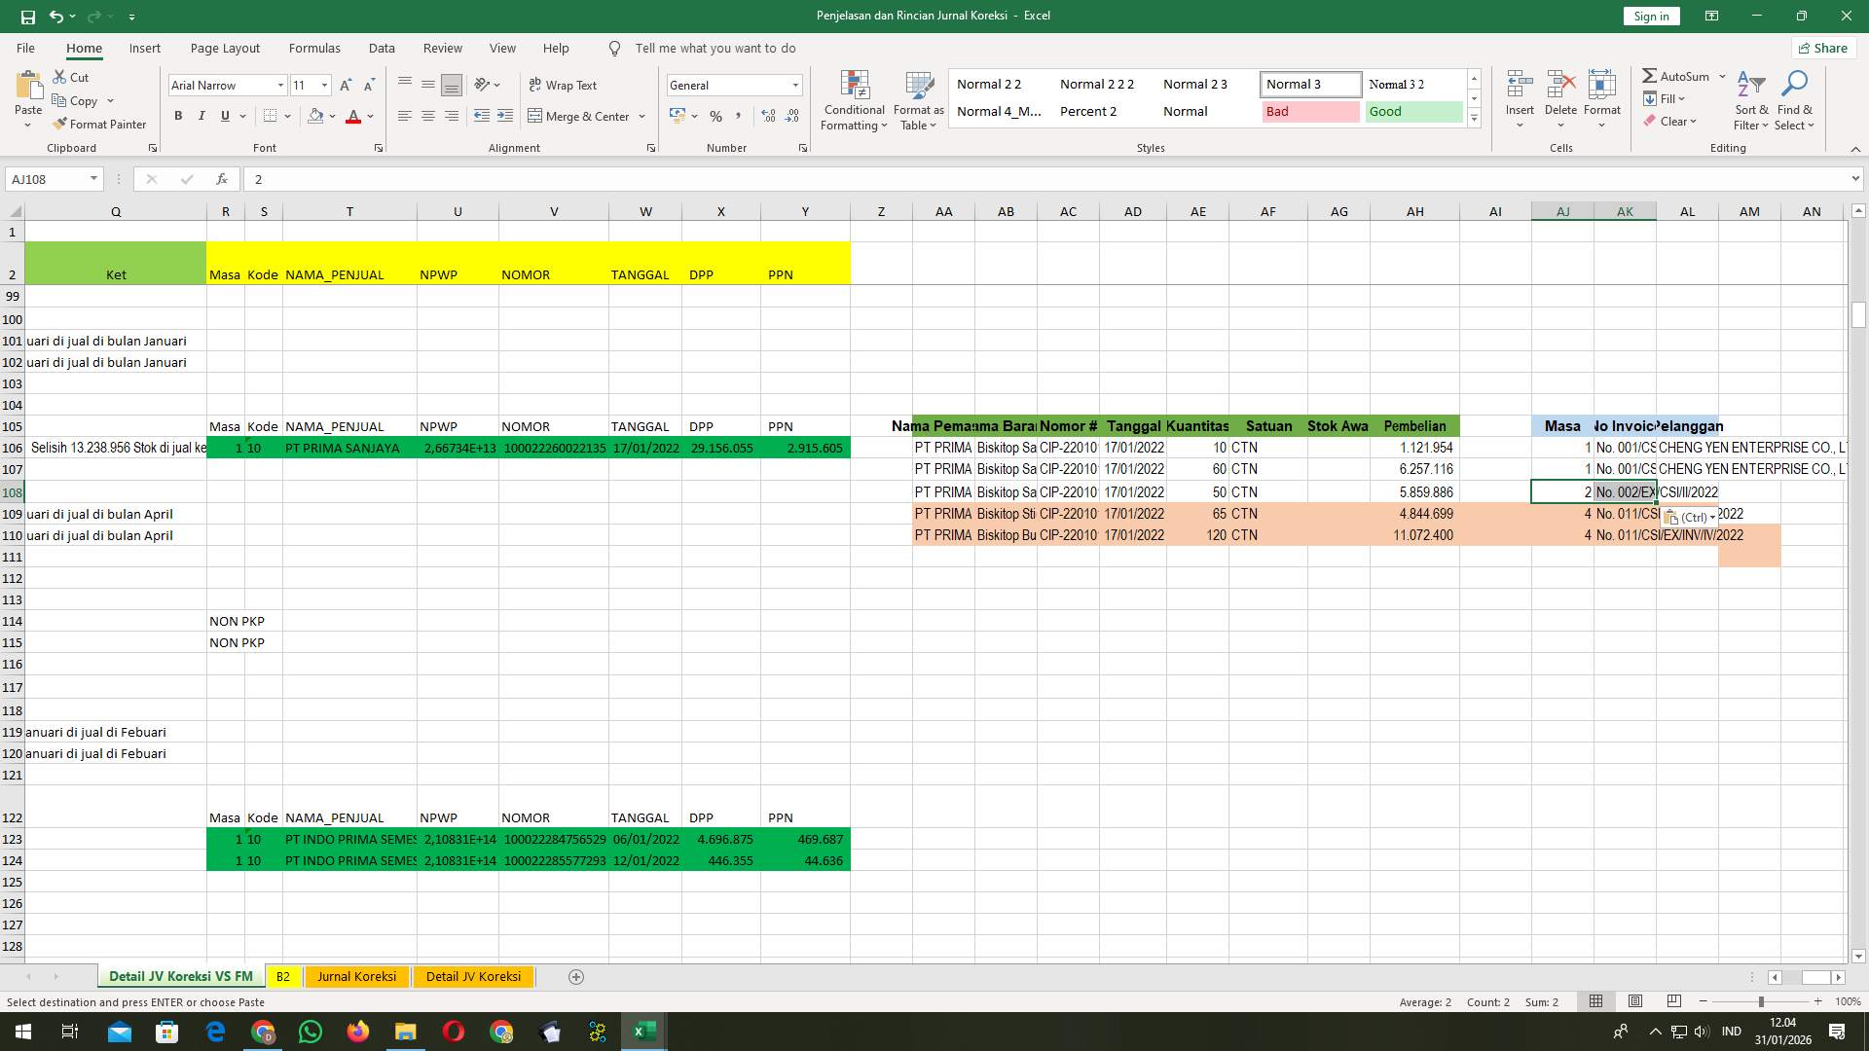Expand the Fill Color dropdown

coord(330,116)
